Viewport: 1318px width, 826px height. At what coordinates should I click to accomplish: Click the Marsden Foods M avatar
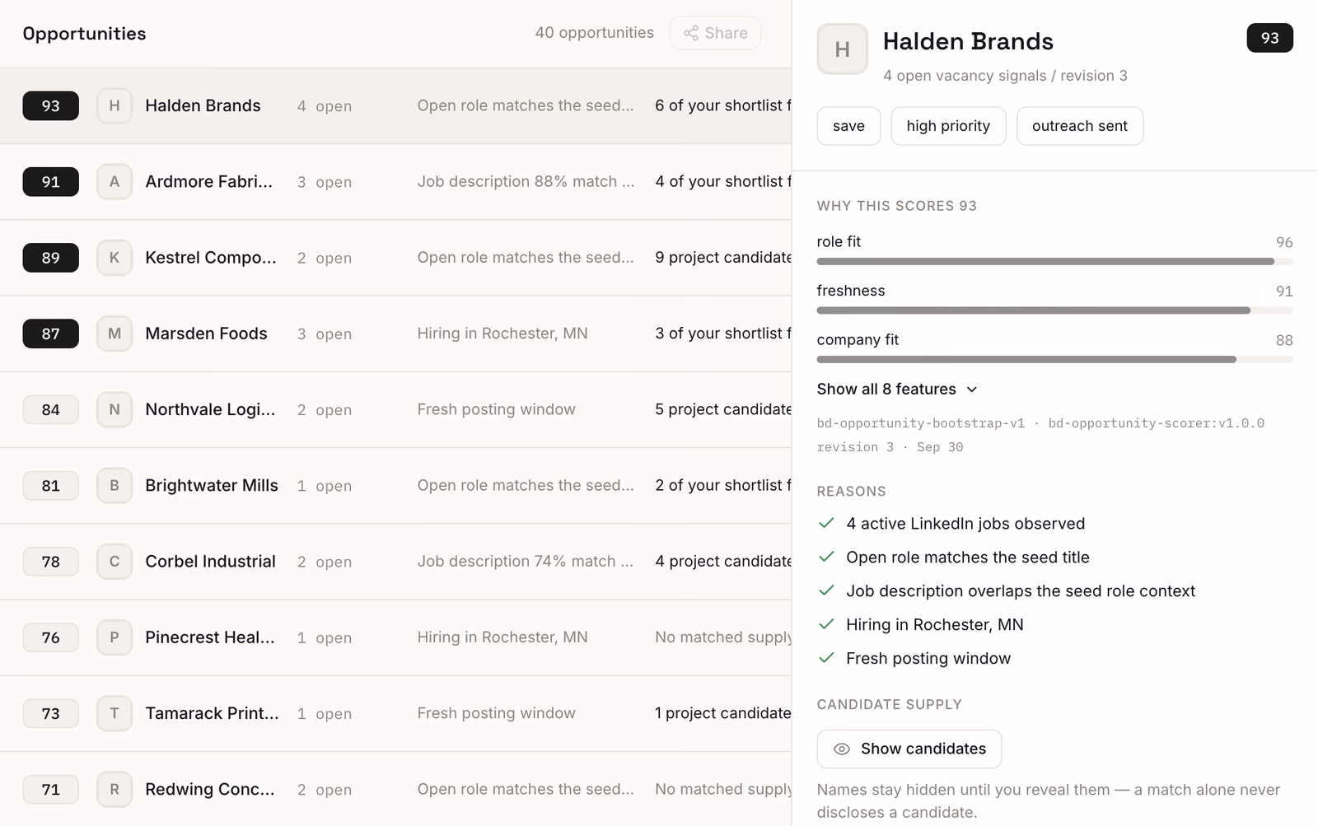pos(115,334)
